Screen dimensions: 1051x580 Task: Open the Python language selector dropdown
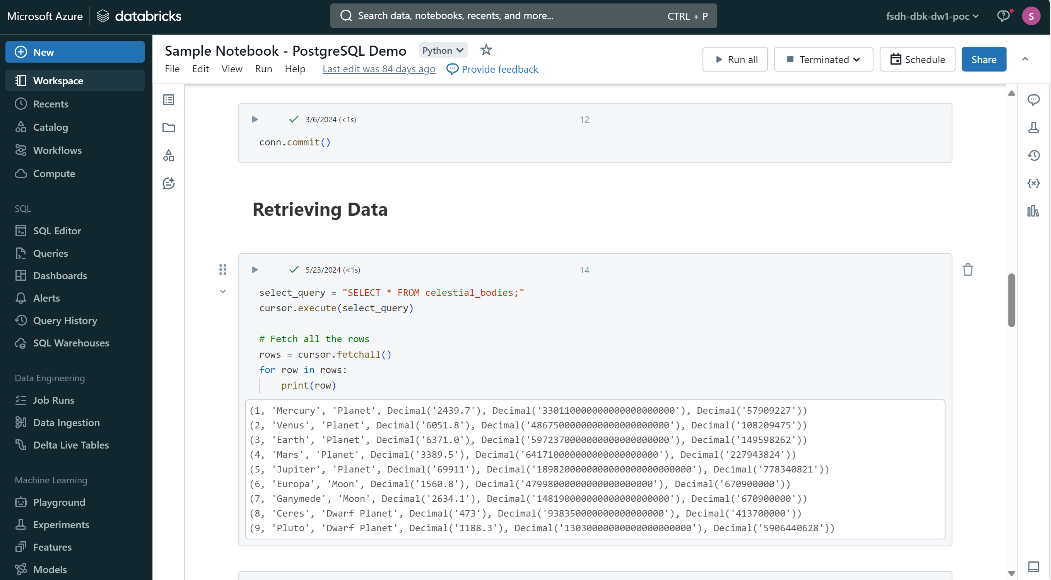(x=443, y=50)
